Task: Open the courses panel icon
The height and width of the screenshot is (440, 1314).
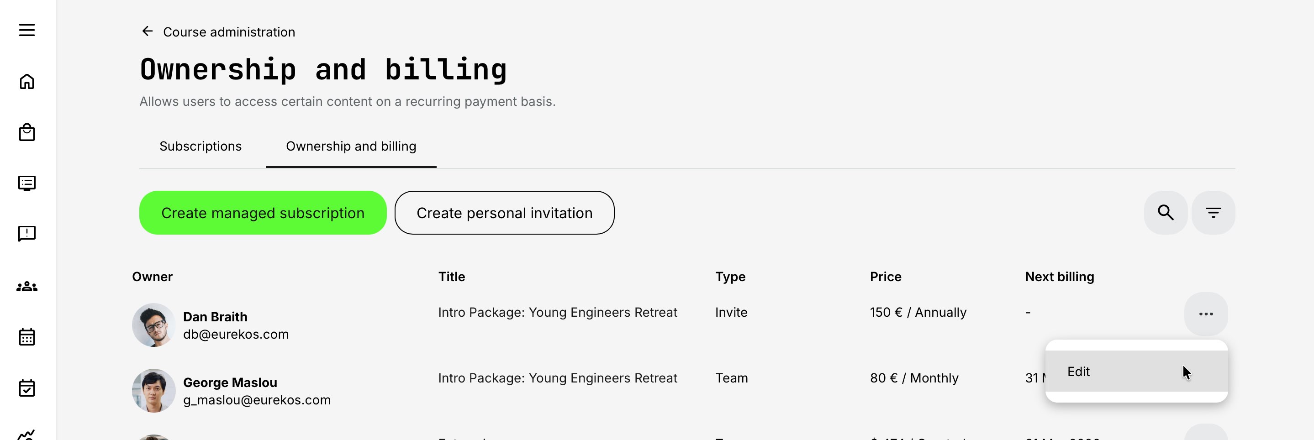Action: tap(26, 183)
